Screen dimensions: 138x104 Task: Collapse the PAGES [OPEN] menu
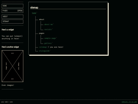click(x=13, y=11)
